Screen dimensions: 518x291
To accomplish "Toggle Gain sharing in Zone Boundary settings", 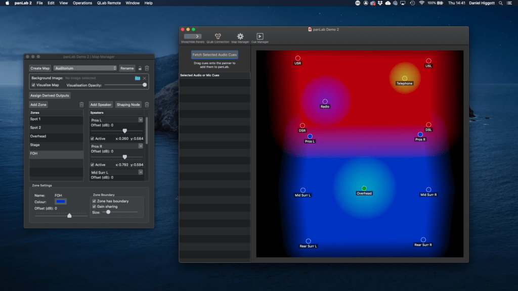I will pos(95,206).
